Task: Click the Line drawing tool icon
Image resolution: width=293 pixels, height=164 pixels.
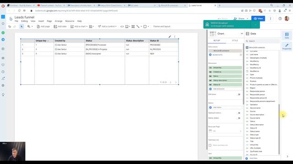Action: coord(138,26)
